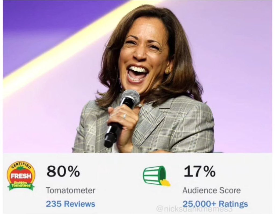This screenshot has height=214, width=275.
Task: Select the Tomatometer label
Action: point(70,190)
